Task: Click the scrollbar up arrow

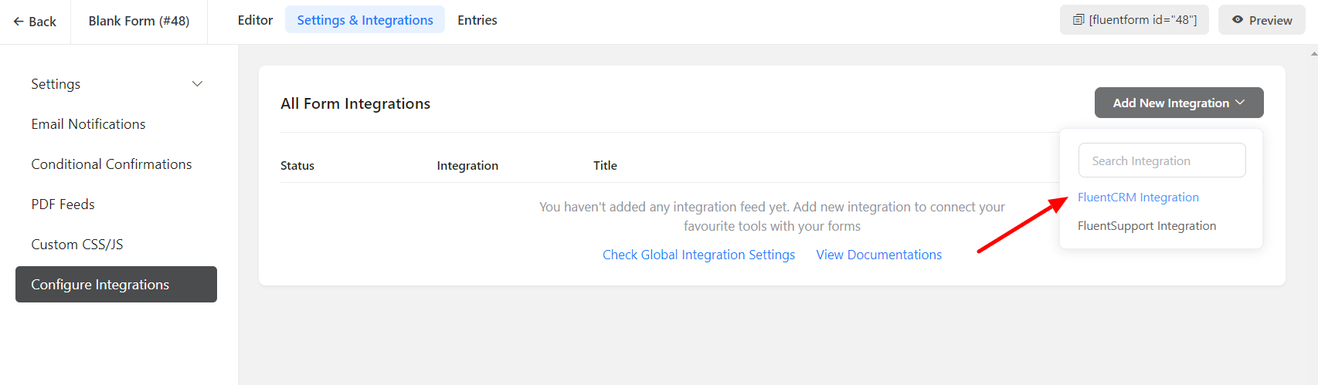Action: coord(1313,54)
